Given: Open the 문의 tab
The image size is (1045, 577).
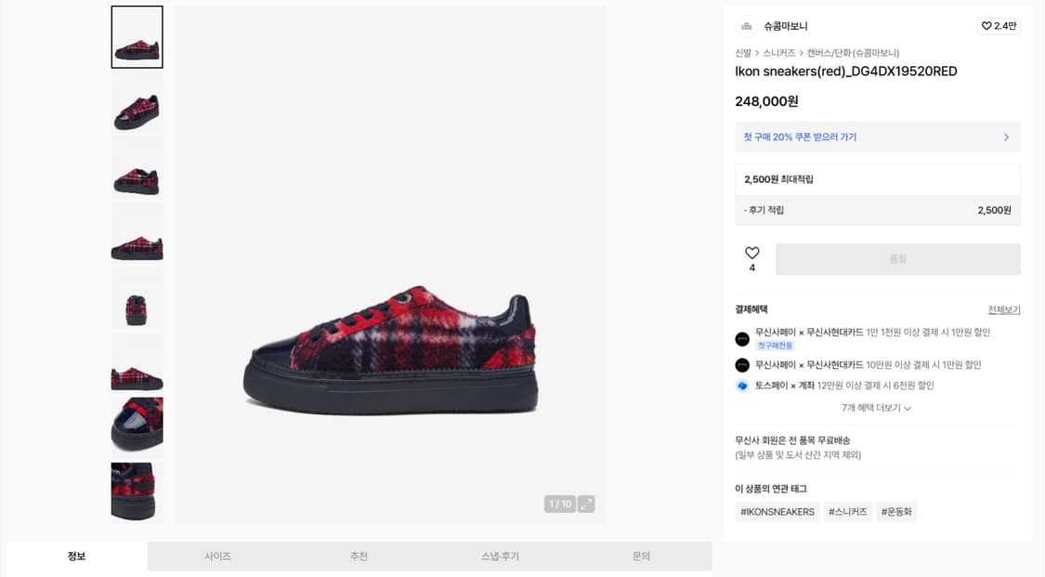Looking at the screenshot, I should point(641,557).
